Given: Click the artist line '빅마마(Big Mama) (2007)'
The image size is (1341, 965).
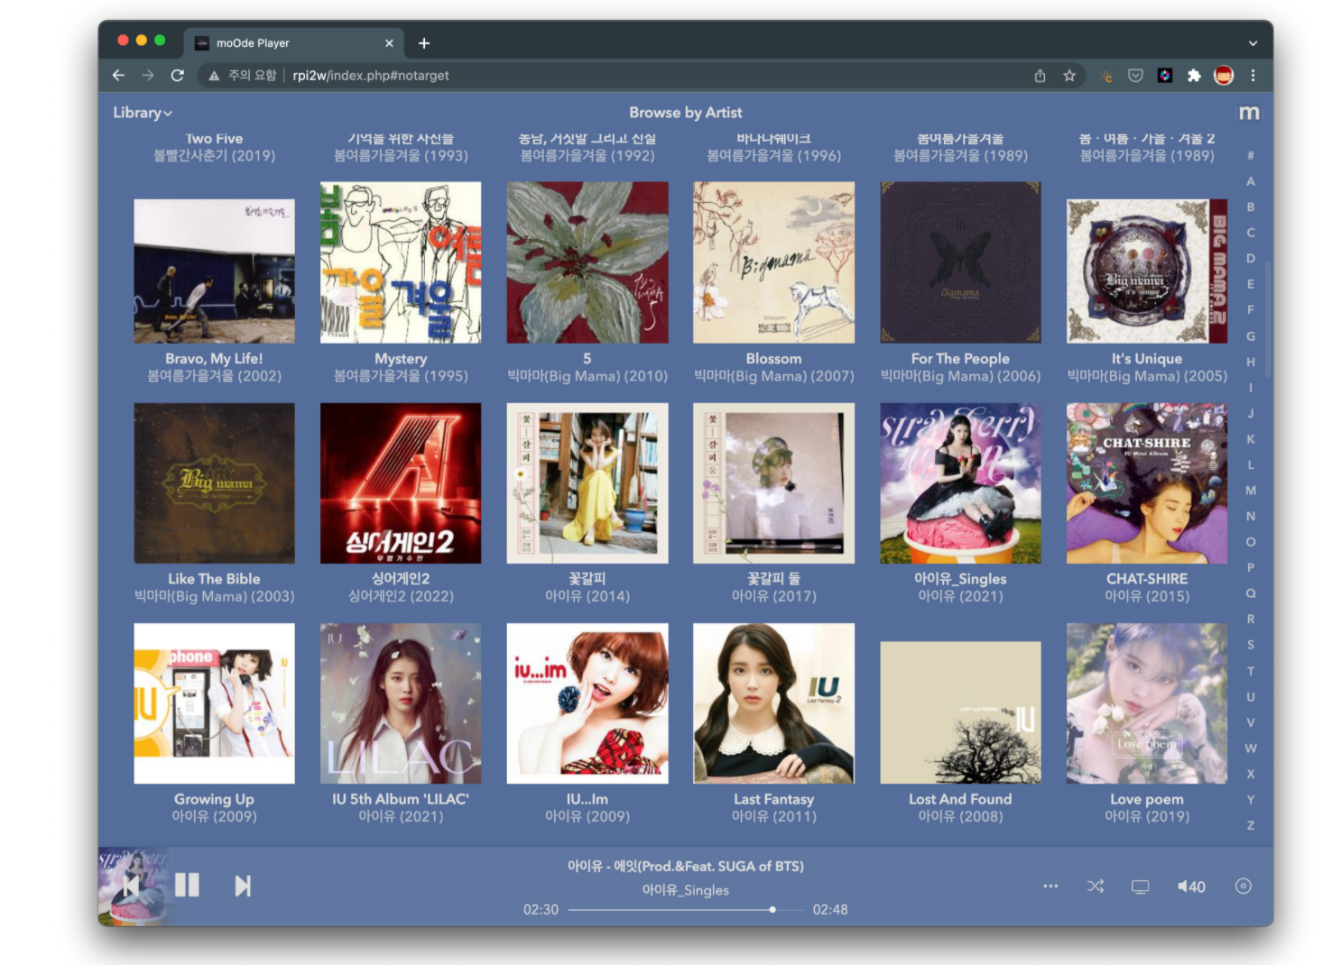Looking at the screenshot, I should [773, 376].
